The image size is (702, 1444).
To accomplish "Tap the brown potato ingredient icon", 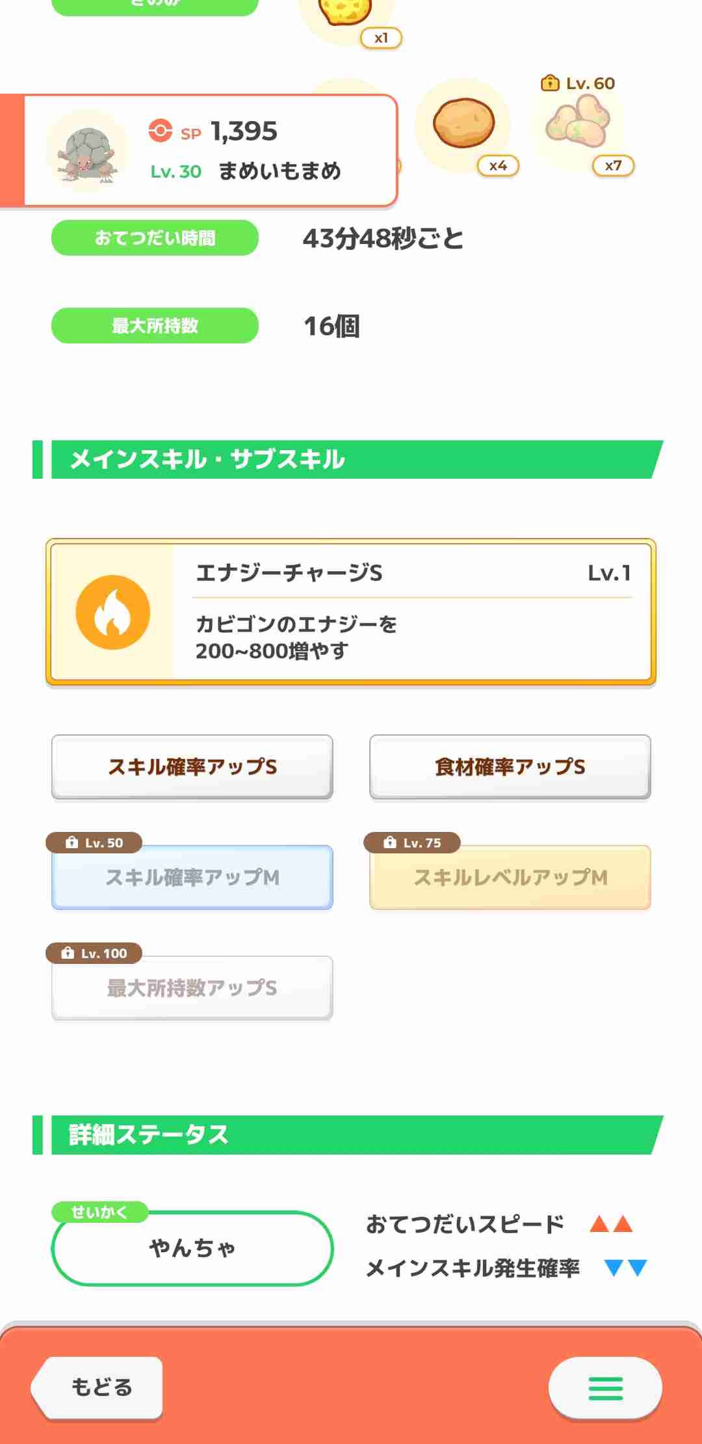I will click(x=463, y=124).
